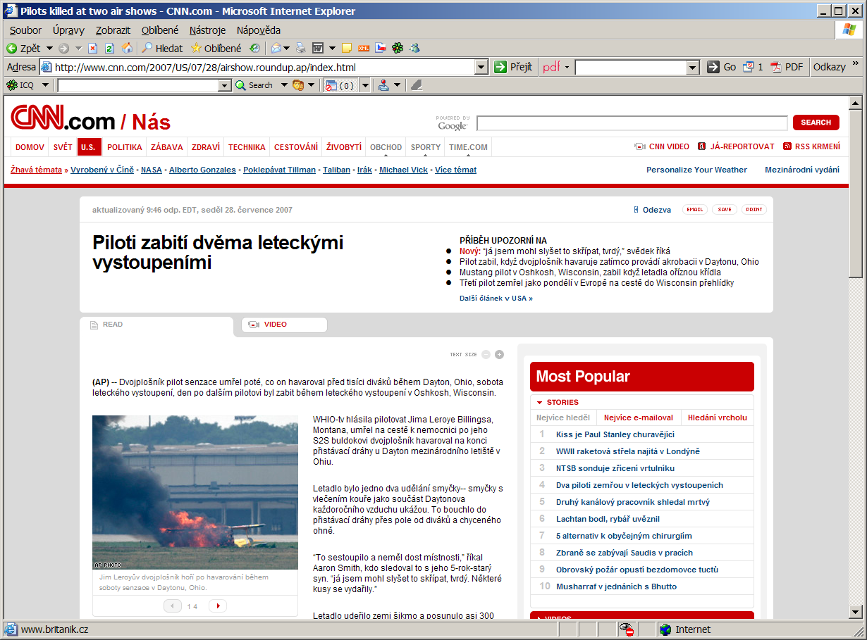867x640 pixels.
Task: Click the ICQ toolbar eraser icon
Action: [416, 85]
